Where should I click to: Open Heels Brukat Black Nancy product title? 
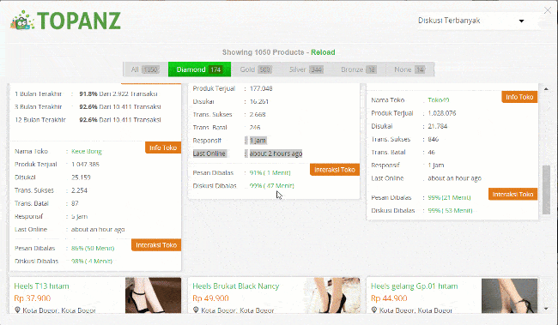235,286
